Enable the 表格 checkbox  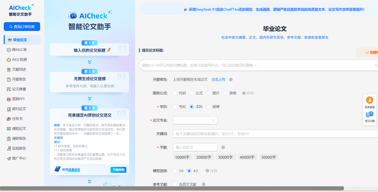(x=225, y=93)
